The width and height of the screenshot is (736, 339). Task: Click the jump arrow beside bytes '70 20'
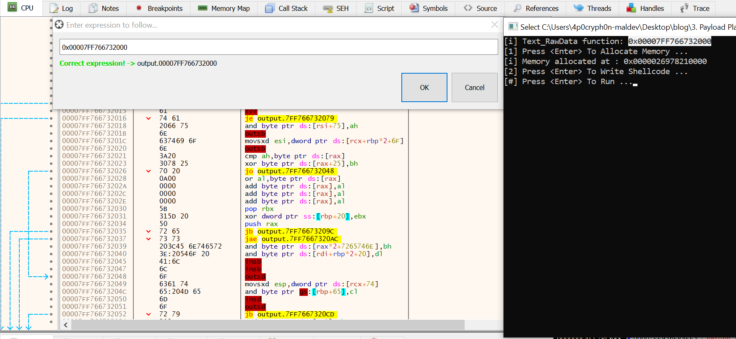coord(148,171)
